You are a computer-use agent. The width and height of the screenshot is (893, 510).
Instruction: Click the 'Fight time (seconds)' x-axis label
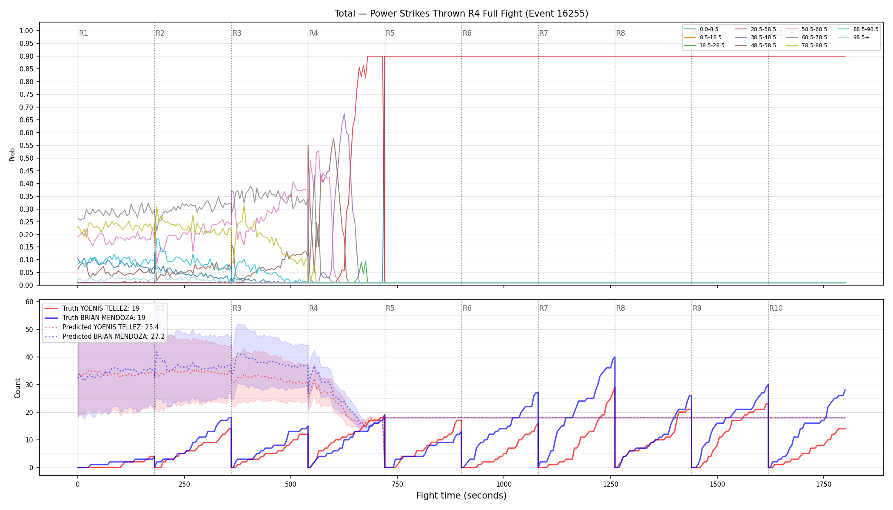pyautogui.click(x=461, y=496)
